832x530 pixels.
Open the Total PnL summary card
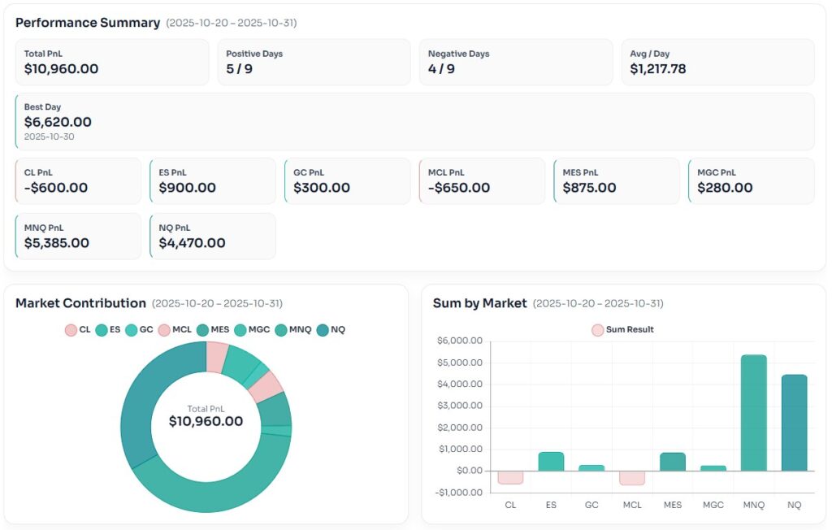pyautogui.click(x=112, y=62)
